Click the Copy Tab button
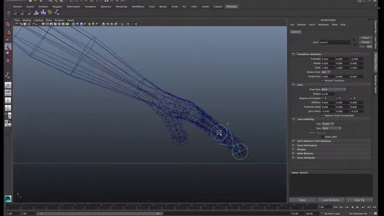Viewport: 384px width, 216px height. 359,200
